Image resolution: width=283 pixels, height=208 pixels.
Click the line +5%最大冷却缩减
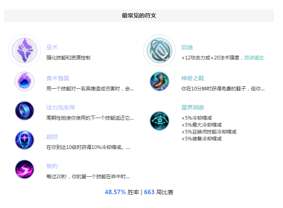(202, 125)
